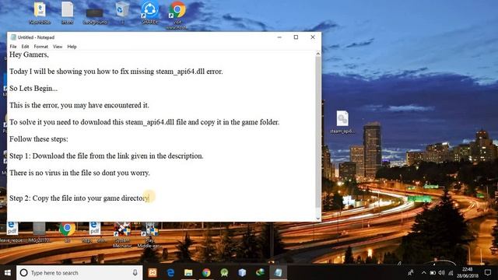The height and width of the screenshot is (280, 498).
Task: Click the 'There is no virus' line
Action: (x=79, y=173)
